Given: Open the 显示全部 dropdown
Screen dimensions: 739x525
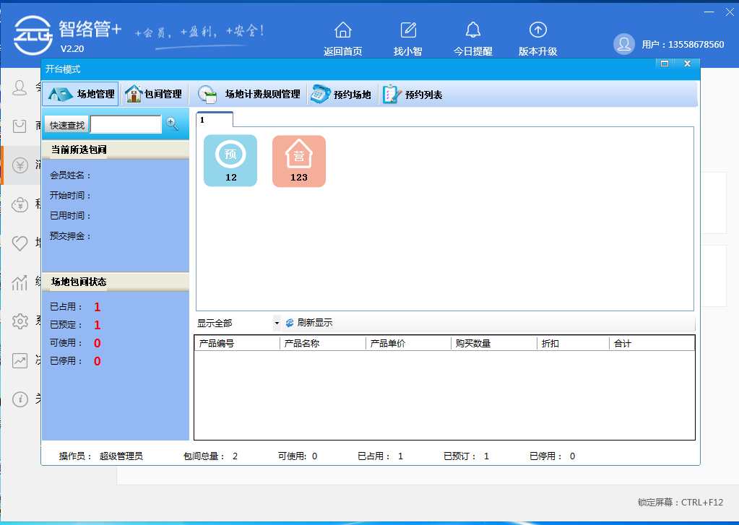Looking at the screenshot, I should [277, 323].
